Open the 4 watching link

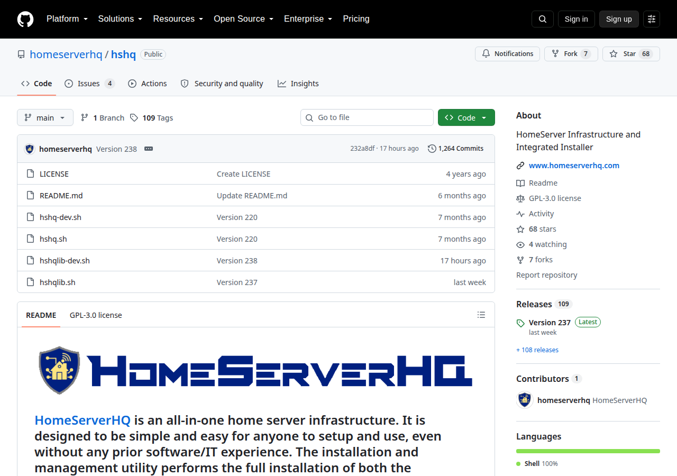tap(542, 244)
